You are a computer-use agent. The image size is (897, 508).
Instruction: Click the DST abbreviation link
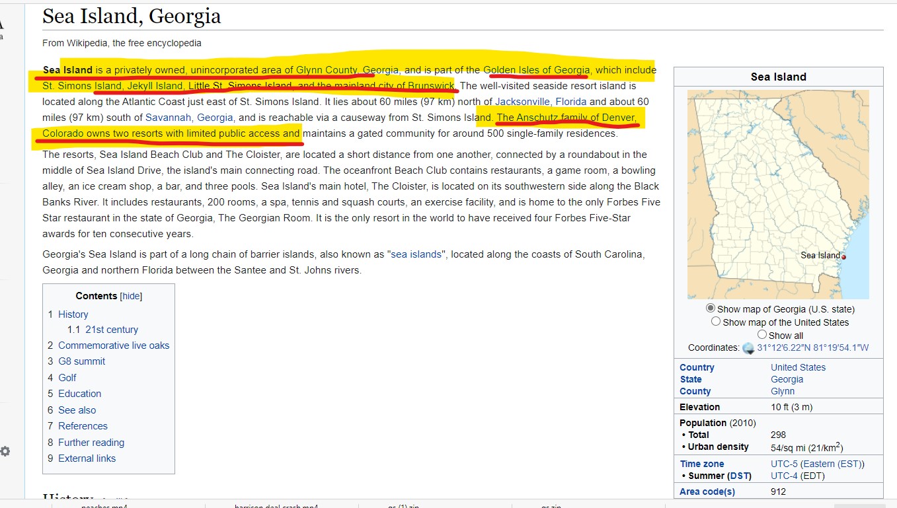[x=738, y=476]
